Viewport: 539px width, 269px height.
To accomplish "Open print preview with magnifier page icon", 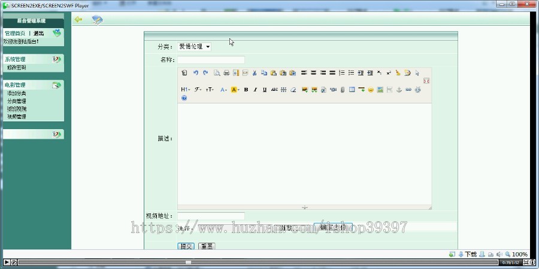I will pos(217,73).
